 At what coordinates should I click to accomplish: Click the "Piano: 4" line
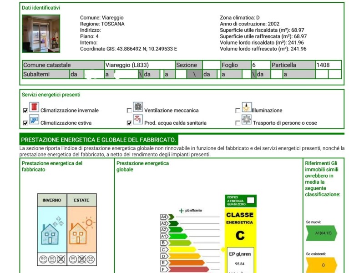(x=89, y=36)
